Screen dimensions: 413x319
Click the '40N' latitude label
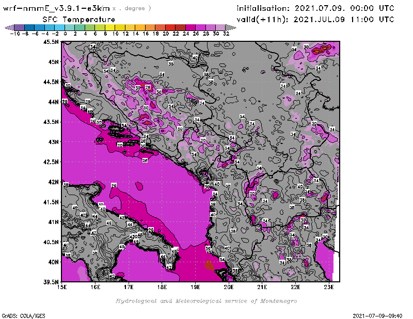pyautogui.click(x=53, y=262)
